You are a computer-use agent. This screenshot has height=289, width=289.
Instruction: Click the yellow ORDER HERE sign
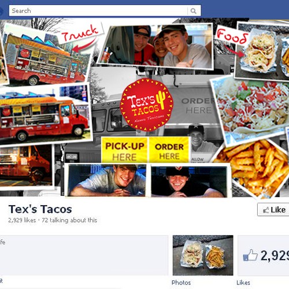click(x=169, y=150)
